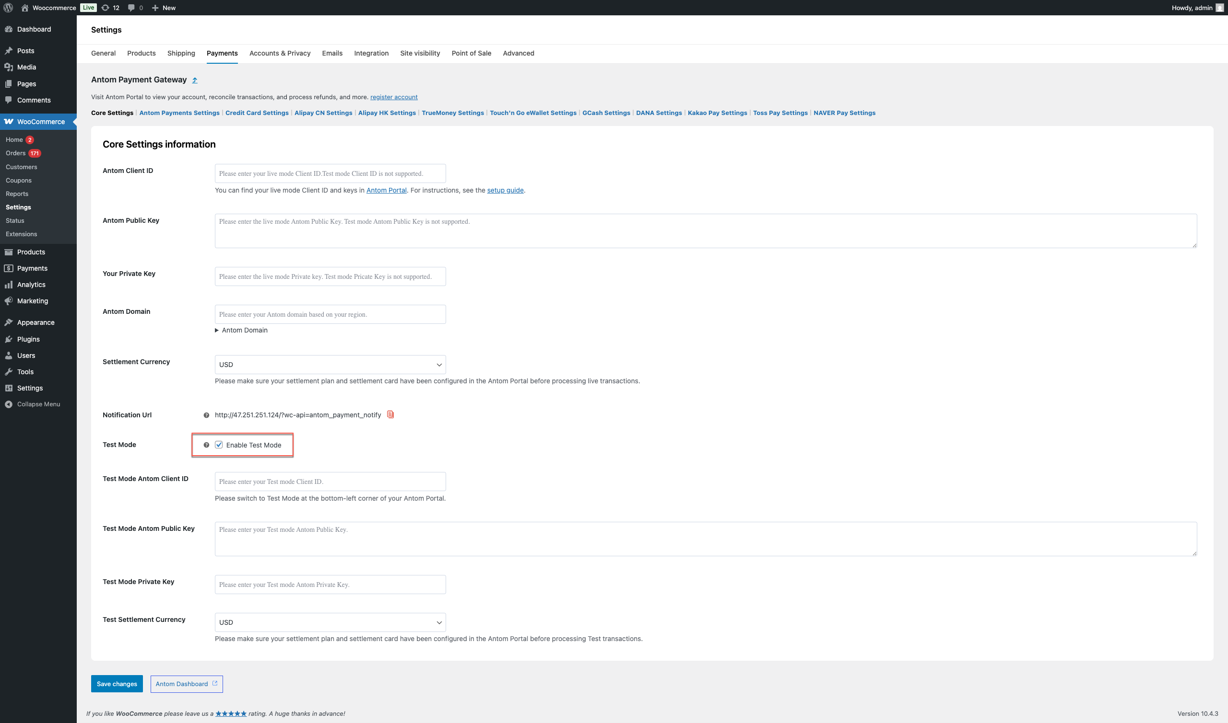1228x723 pixels.
Task: Open the Antom Dashboard button
Action: click(187, 684)
